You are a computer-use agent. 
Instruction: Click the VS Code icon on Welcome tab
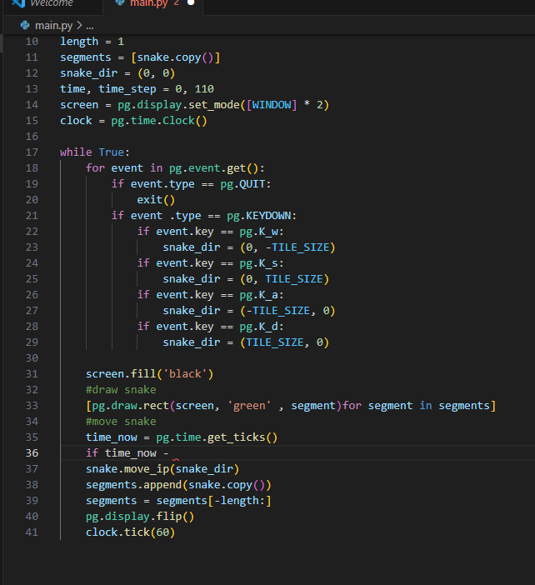(17, 3)
